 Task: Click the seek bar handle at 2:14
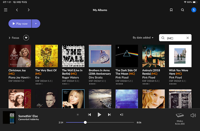[85, 122]
